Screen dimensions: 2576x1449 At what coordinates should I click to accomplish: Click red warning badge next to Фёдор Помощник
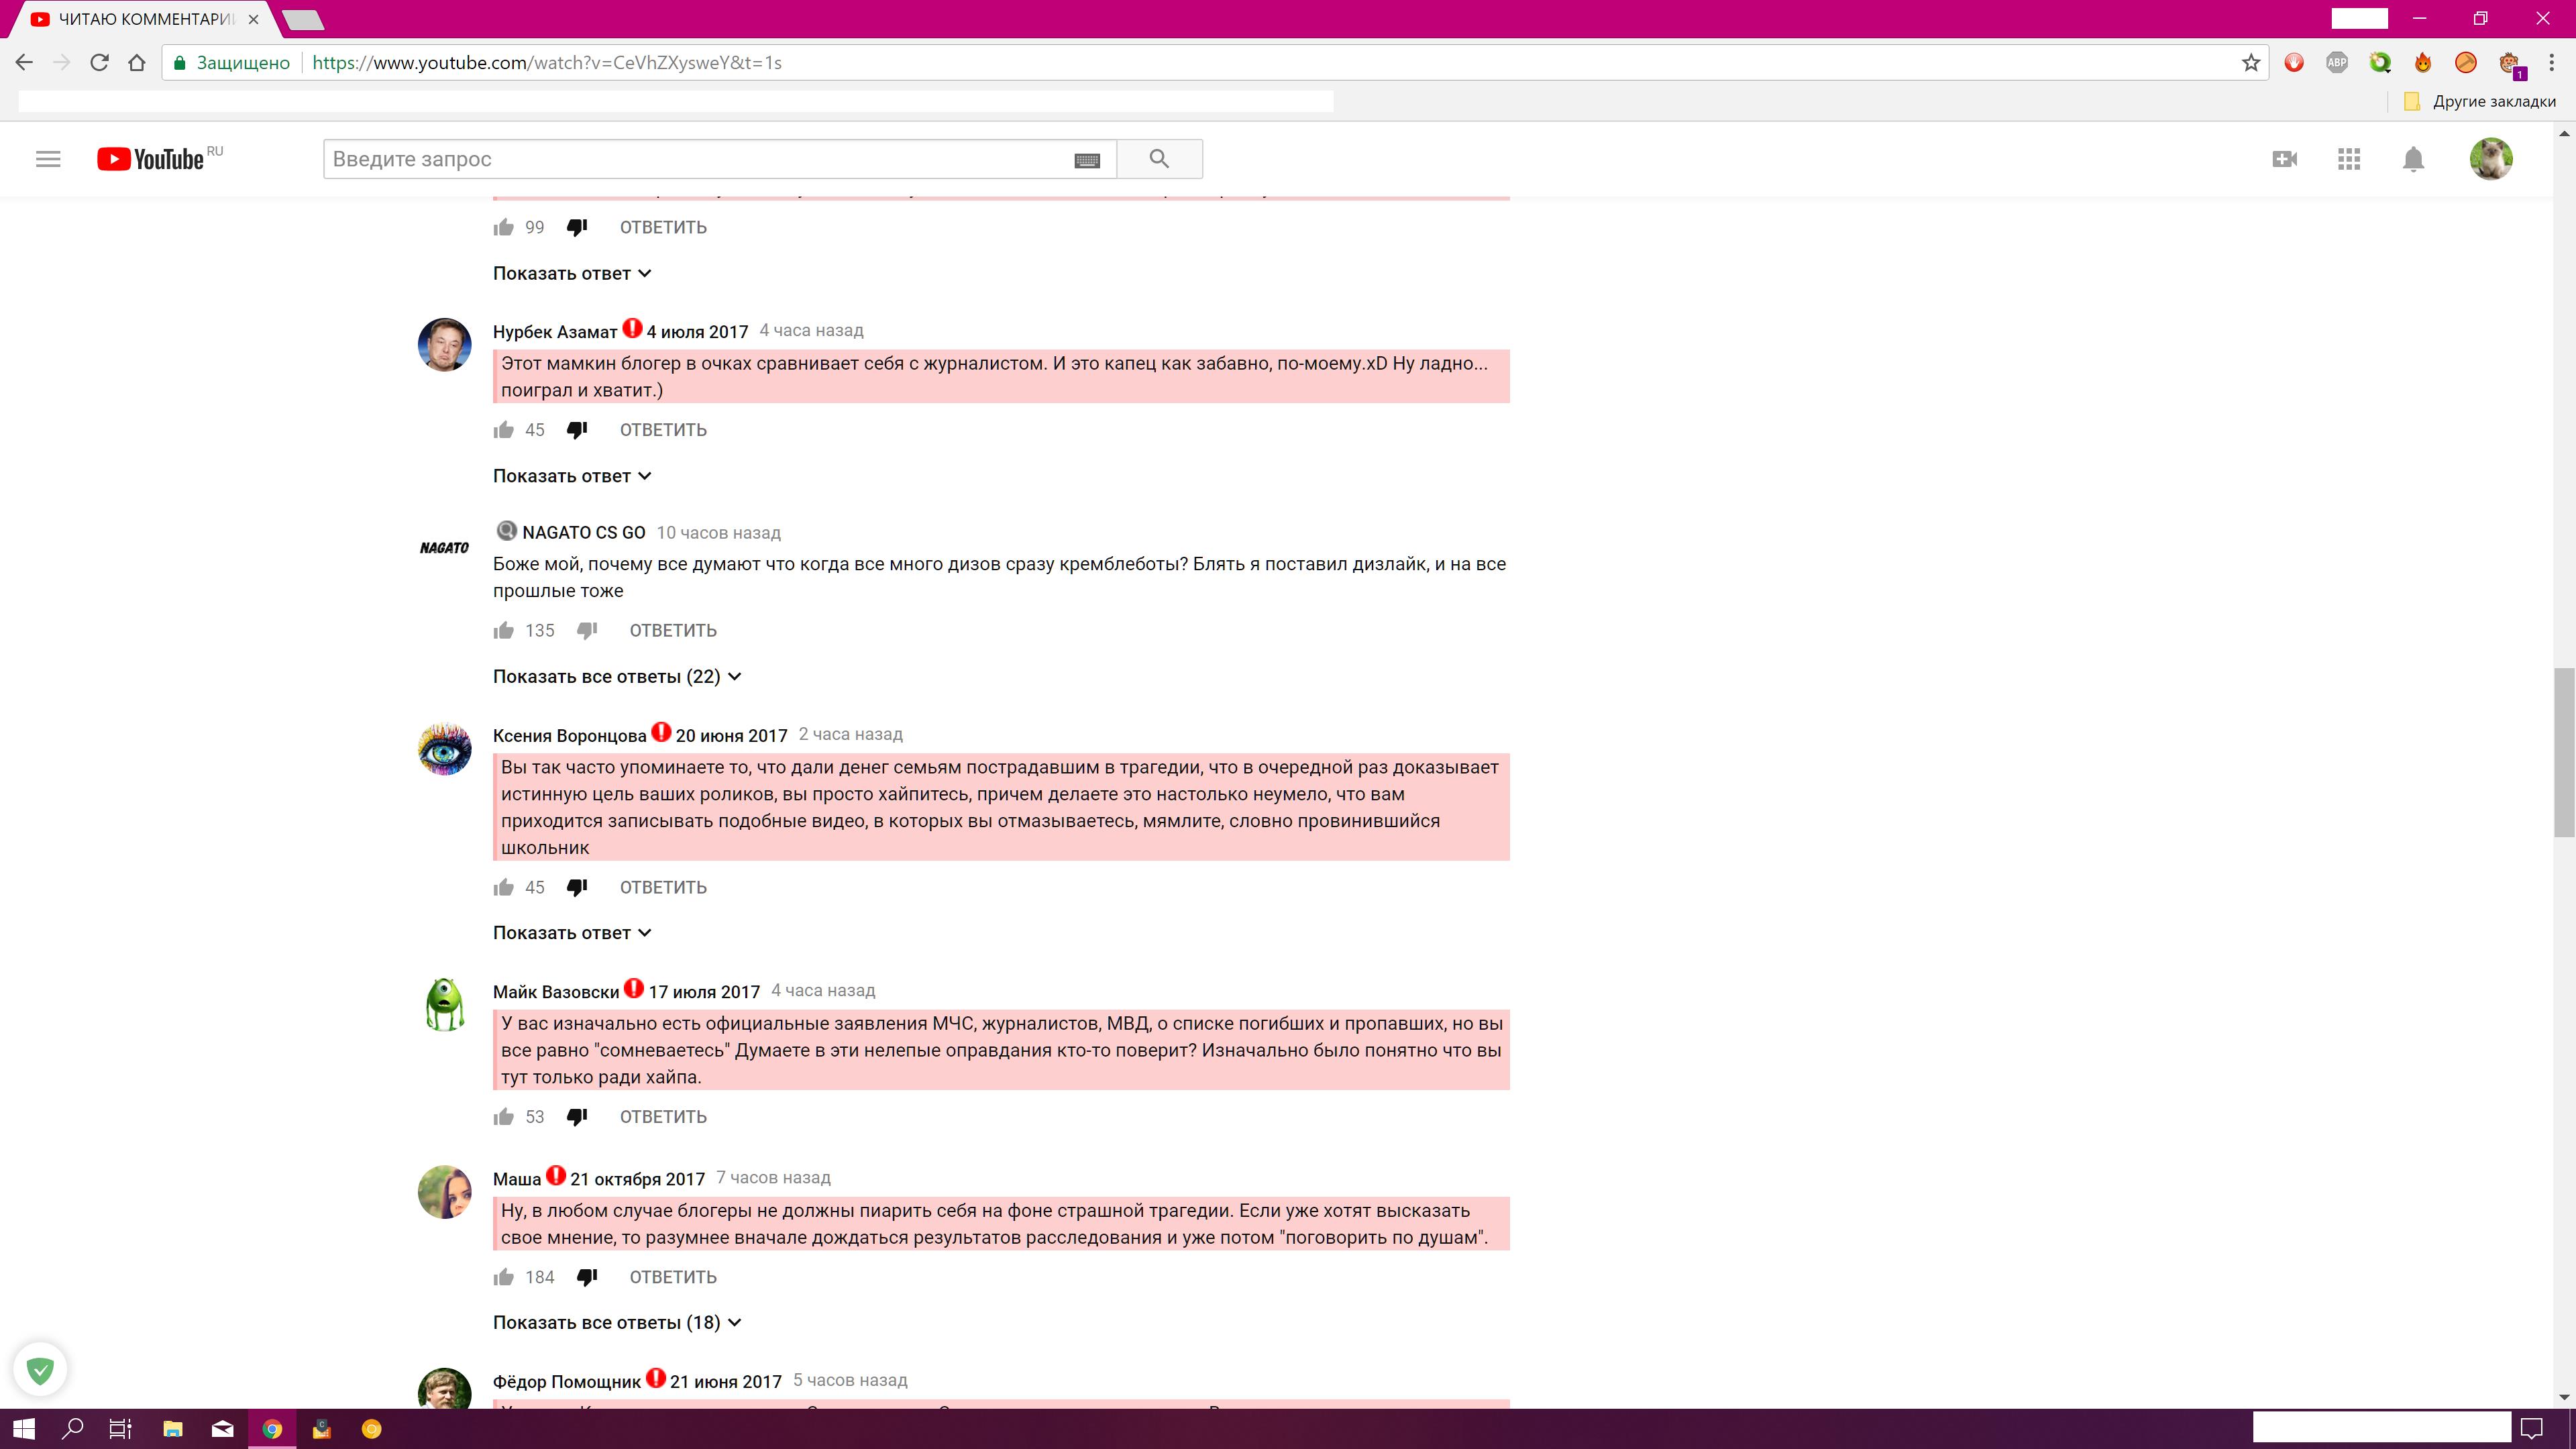tap(656, 1378)
